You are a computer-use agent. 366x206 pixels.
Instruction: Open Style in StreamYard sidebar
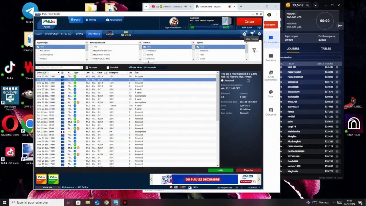[271, 94]
